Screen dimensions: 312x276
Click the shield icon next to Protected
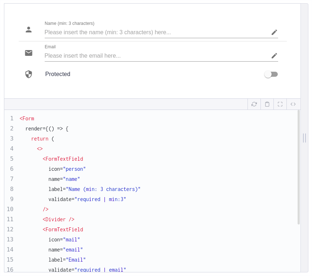[29, 74]
